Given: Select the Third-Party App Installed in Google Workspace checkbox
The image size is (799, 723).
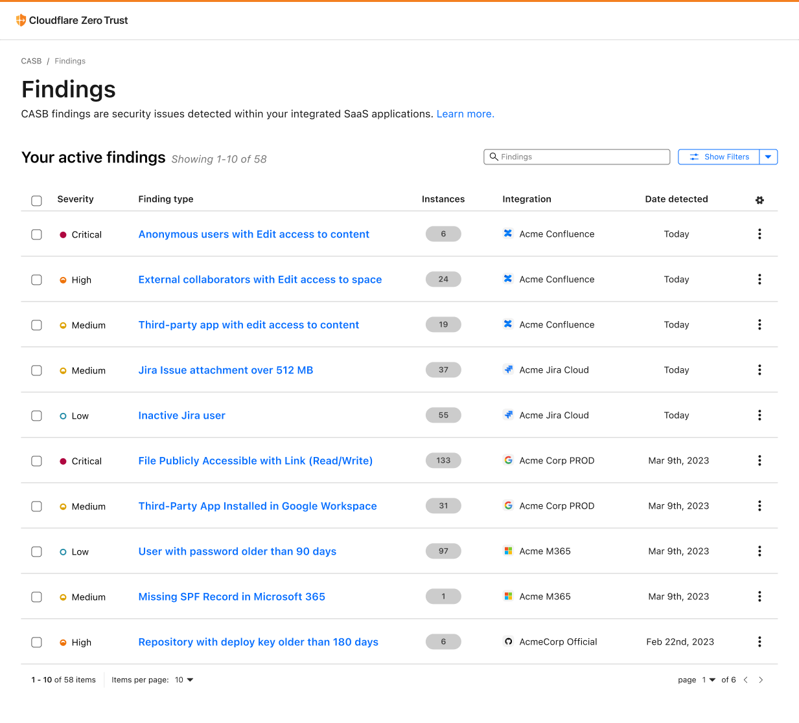Looking at the screenshot, I should pos(37,506).
